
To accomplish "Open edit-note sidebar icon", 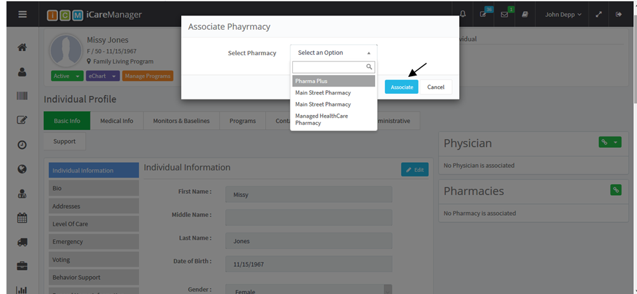I will click(x=22, y=120).
